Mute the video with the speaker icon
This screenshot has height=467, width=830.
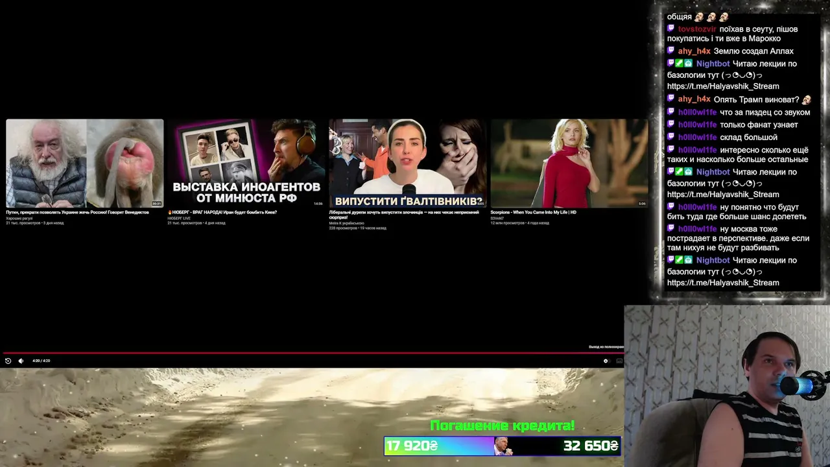21,361
